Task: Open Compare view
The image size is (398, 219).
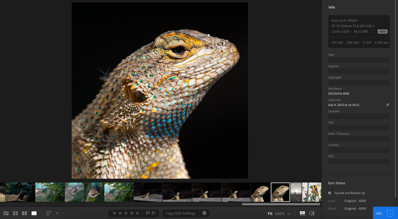Action: [x=24, y=213]
